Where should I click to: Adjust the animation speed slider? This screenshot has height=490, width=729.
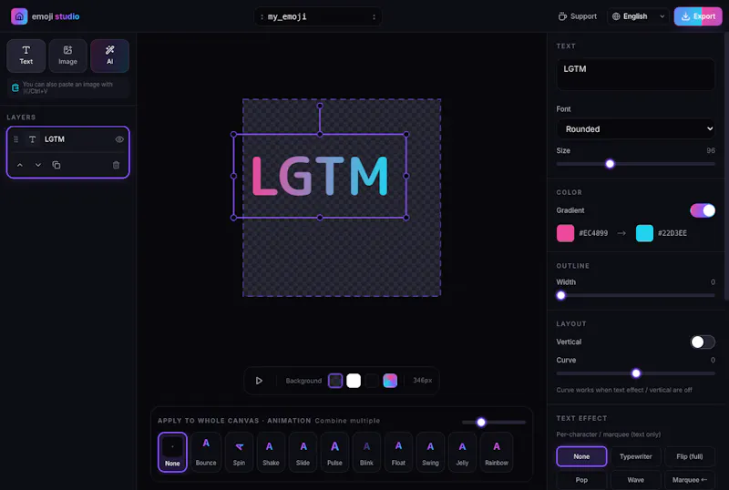coord(494,422)
